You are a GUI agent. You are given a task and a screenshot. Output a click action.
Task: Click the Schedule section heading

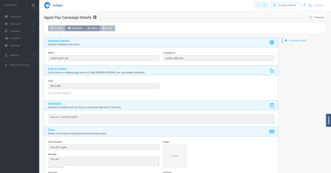tap(55, 104)
